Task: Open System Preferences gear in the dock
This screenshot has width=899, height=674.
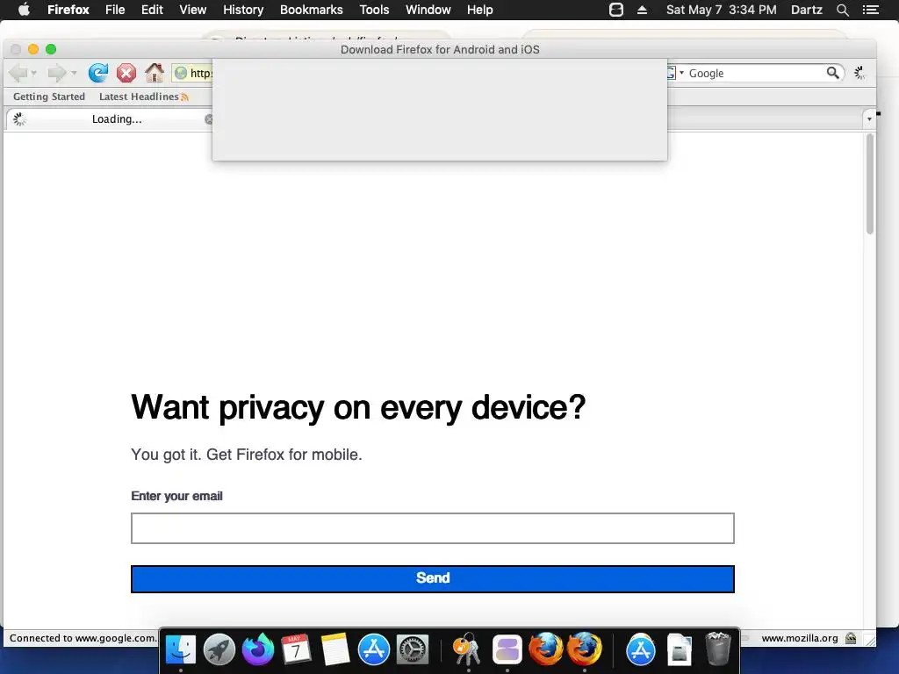Action: point(413,649)
